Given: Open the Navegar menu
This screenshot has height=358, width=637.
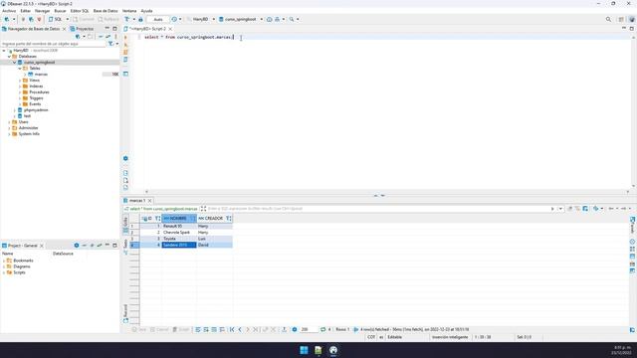Looking at the screenshot, I should tap(42, 11).
